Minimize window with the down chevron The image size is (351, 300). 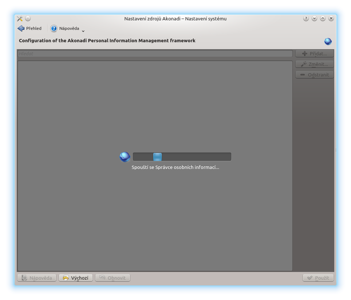[x=314, y=18]
